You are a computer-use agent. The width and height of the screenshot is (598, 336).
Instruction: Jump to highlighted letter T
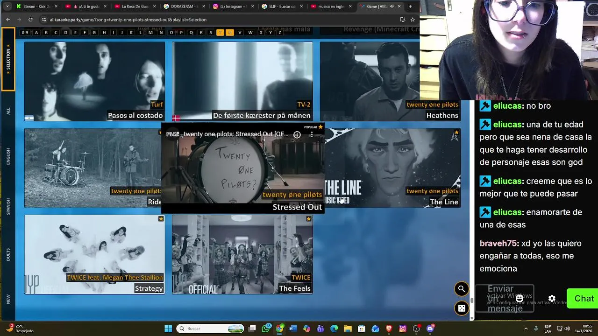pyautogui.click(x=220, y=33)
